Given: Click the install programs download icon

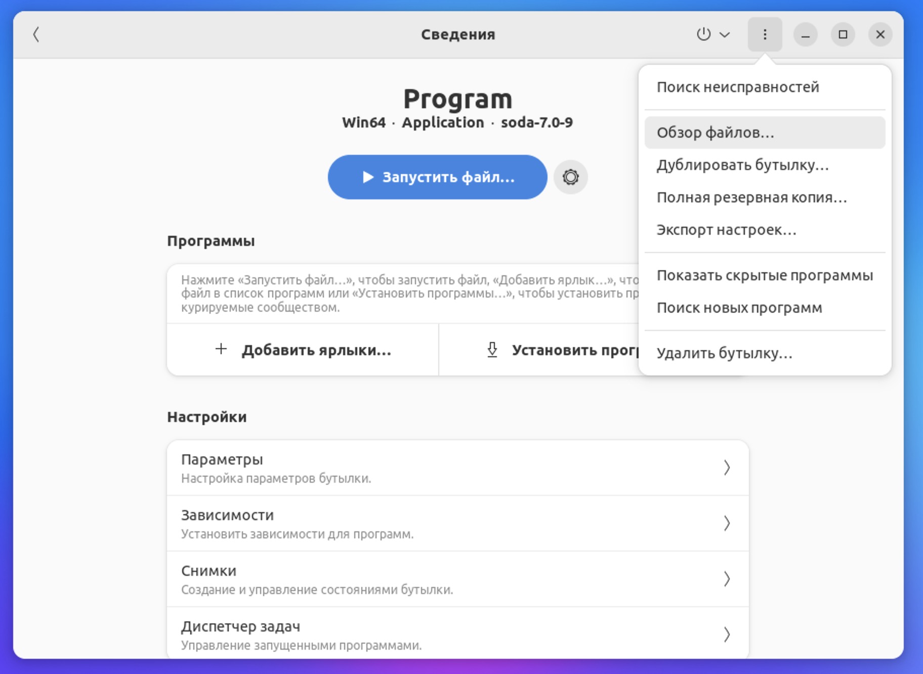Looking at the screenshot, I should point(492,350).
